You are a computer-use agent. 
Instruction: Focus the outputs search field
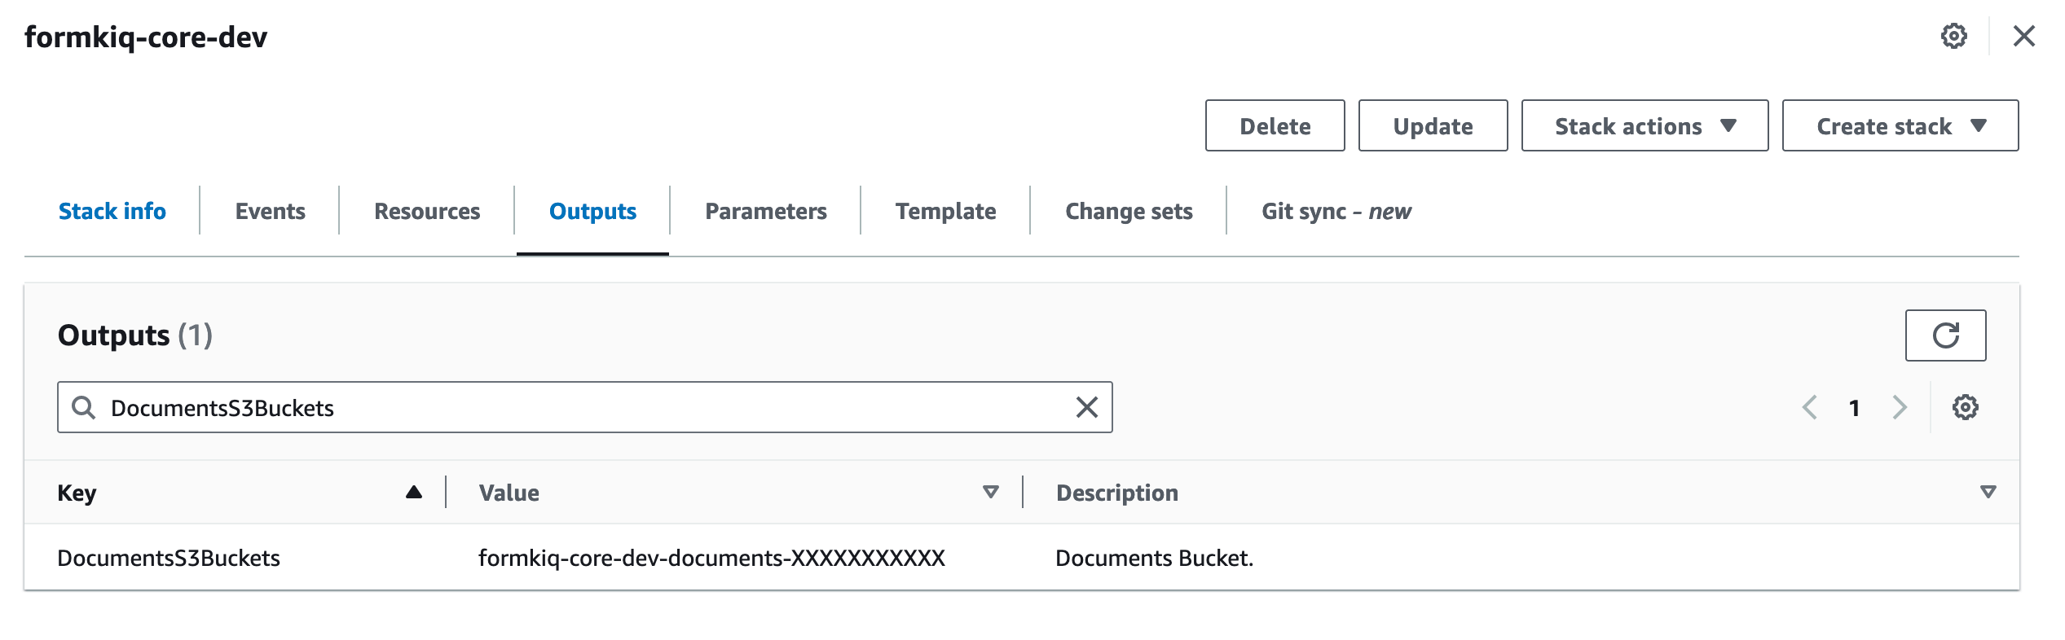coord(585,407)
